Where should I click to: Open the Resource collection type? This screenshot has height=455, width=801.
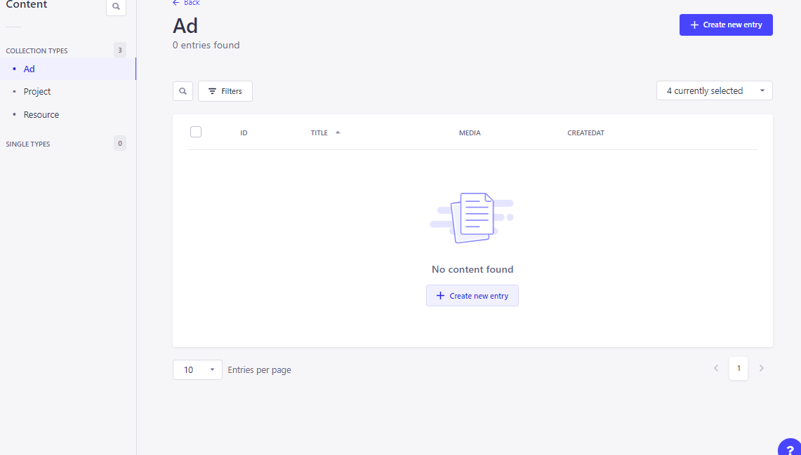click(x=41, y=114)
